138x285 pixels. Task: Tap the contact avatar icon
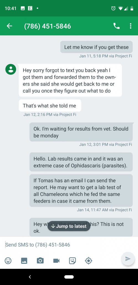(11, 69)
